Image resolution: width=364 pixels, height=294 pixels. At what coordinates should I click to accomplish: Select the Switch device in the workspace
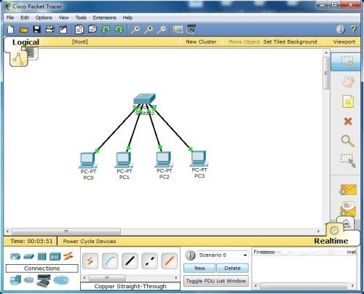coord(145,99)
